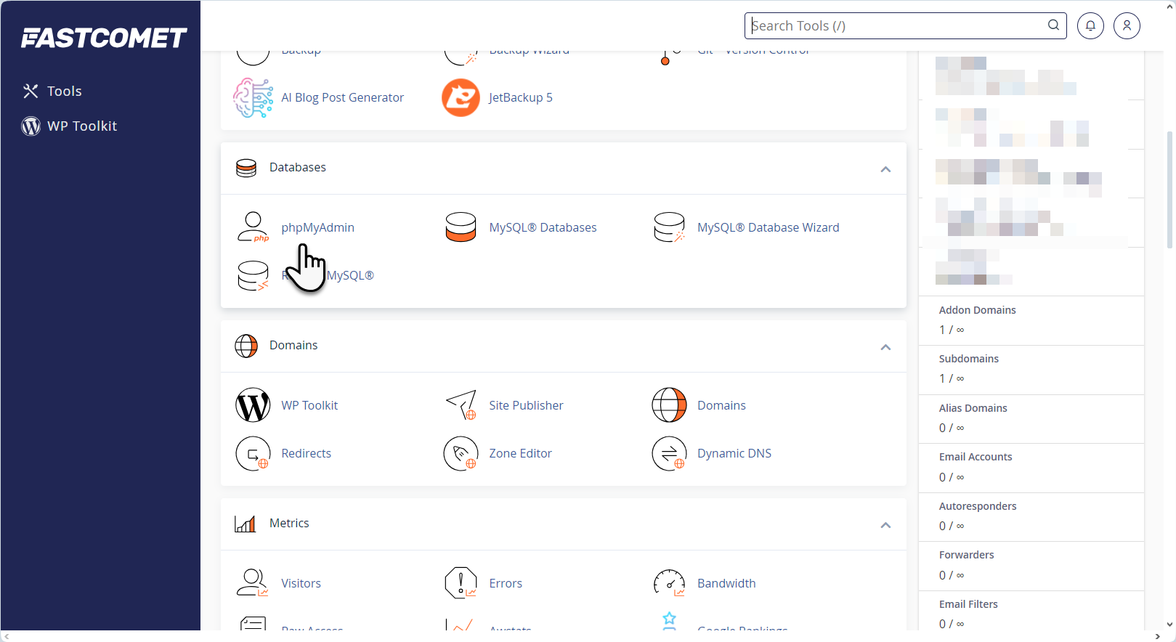This screenshot has width=1176, height=642.
Task: Click the Databases section title
Action: 297,167
